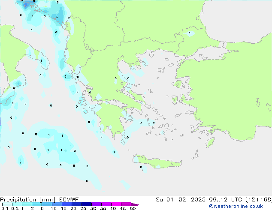Screen dimensions: 272x210
Task: Click the '30' legend label
Action: coord(93,208)
